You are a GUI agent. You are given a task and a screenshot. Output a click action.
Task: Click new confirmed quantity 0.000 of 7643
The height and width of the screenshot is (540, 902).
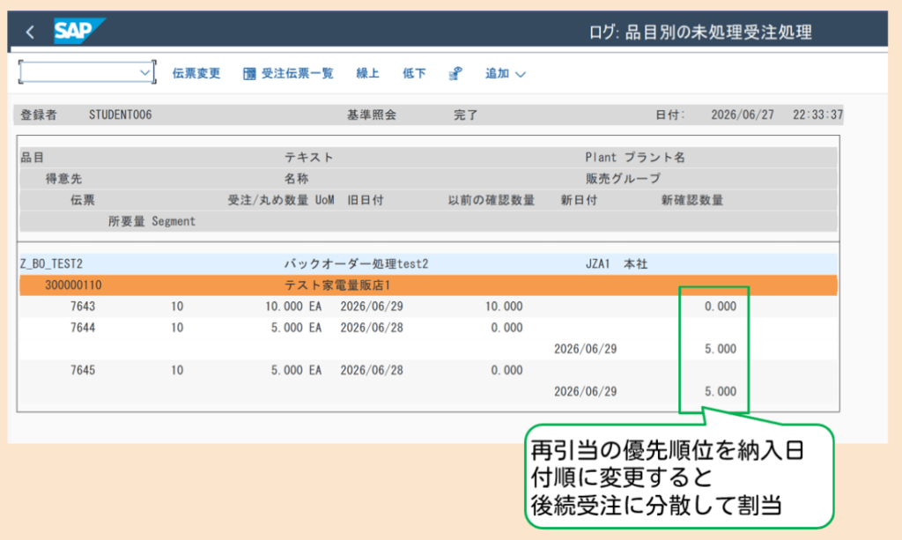point(721,307)
